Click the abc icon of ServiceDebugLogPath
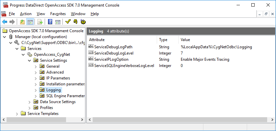 click(x=91, y=47)
